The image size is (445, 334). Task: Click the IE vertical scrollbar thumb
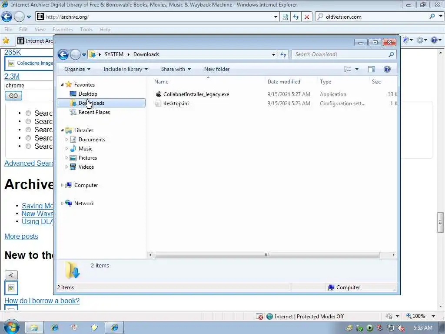coord(441,222)
